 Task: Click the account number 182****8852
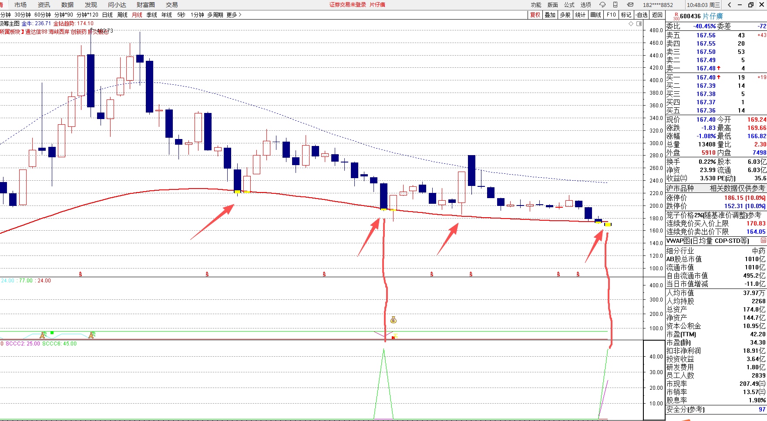click(x=658, y=5)
